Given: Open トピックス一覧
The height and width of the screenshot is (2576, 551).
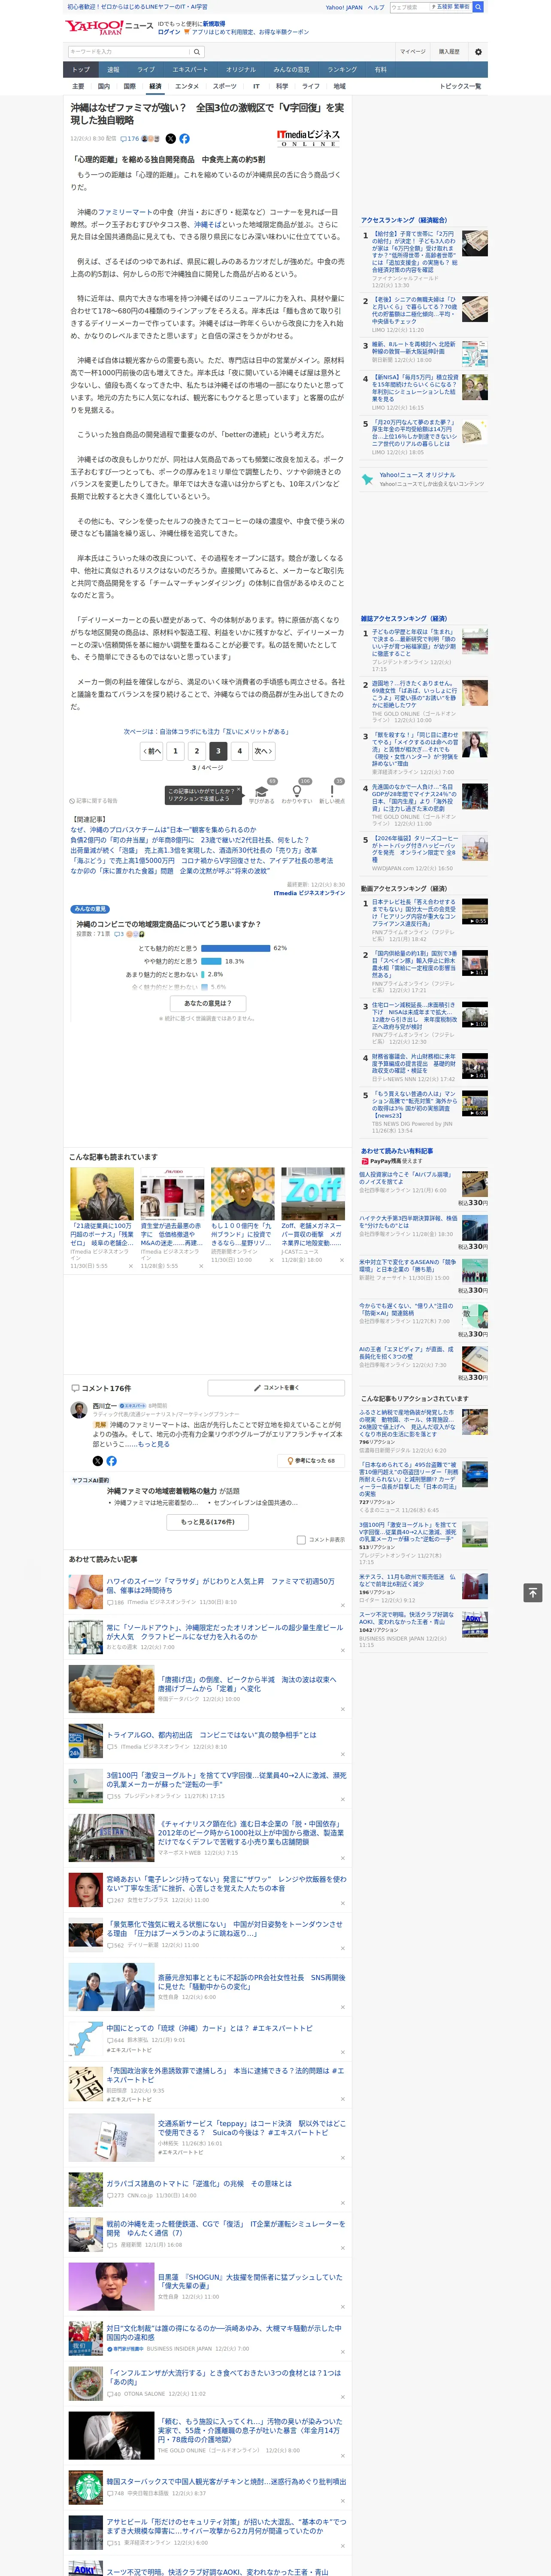Looking at the screenshot, I should (460, 86).
